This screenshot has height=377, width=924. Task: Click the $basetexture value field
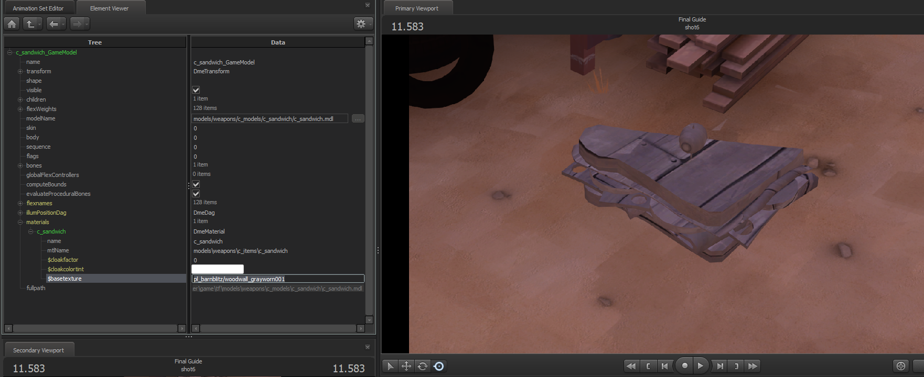(x=278, y=279)
